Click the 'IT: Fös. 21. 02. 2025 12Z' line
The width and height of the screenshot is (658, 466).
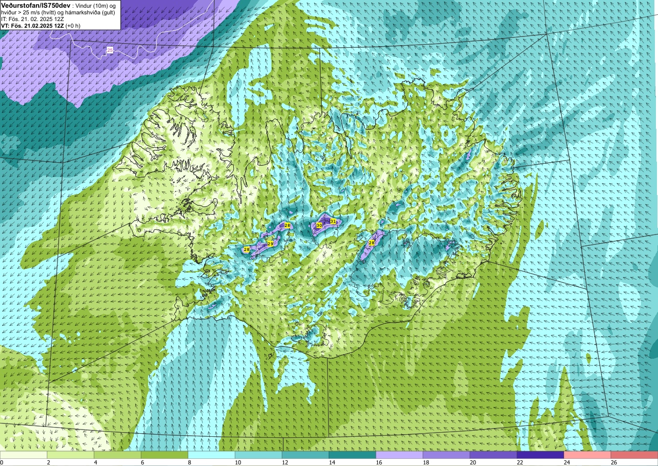(x=32, y=19)
